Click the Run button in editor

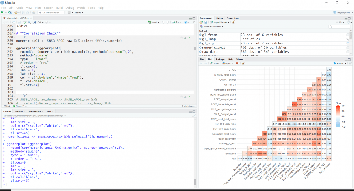tap(177, 22)
